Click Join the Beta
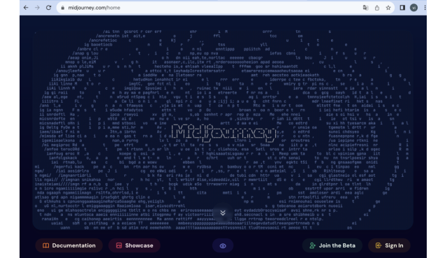Image resolution: width=447 pixels, height=258 pixels. [332, 245]
